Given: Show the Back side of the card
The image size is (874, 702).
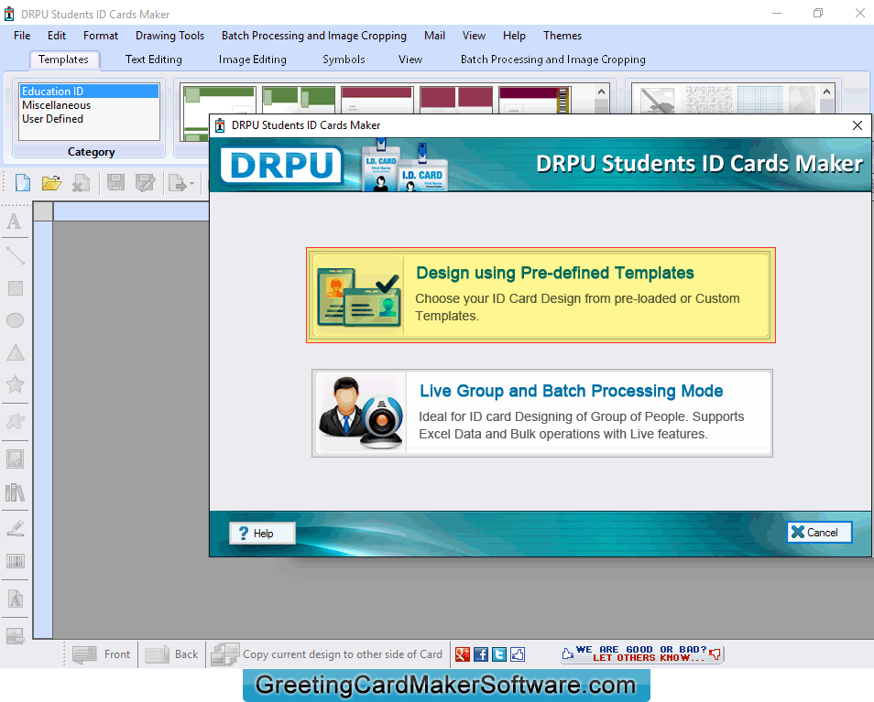Looking at the screenshot, I should 171,654.
